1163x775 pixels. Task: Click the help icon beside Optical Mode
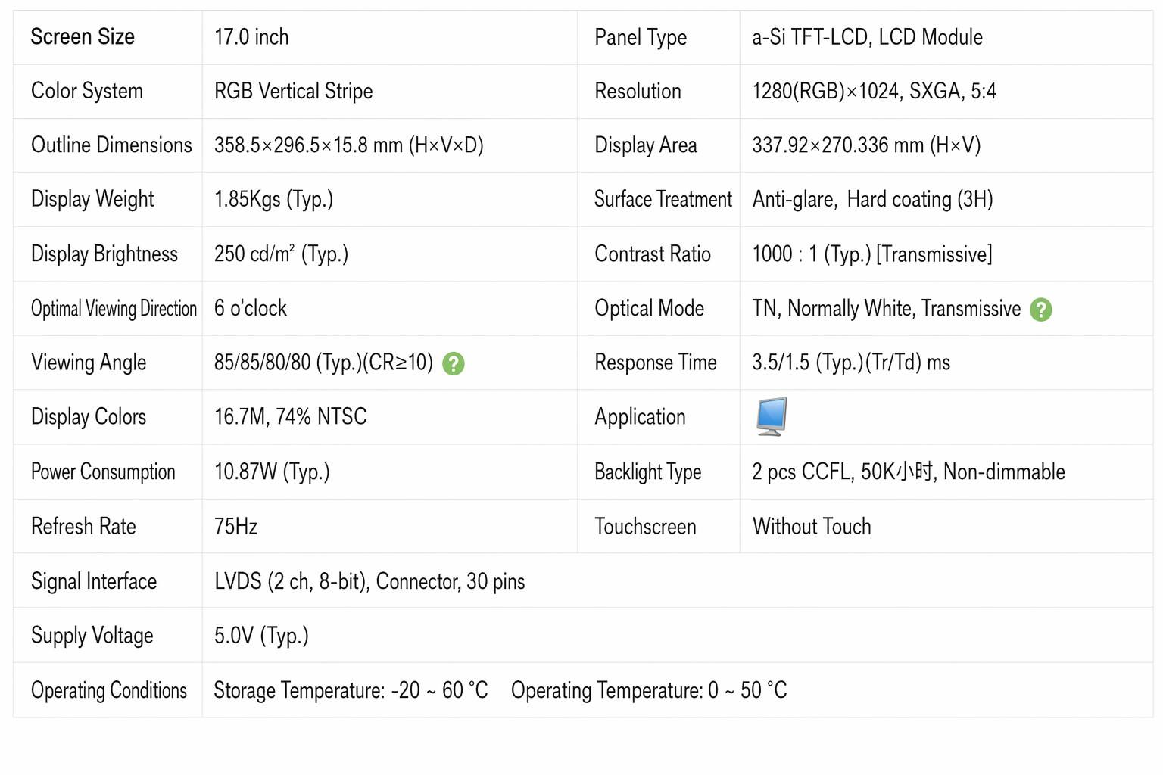point(1041,310)
